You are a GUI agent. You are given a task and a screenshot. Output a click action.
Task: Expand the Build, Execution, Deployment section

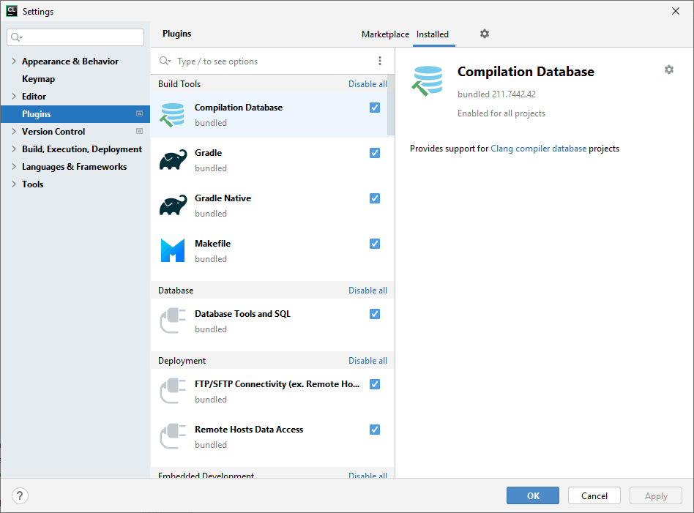click(14, 149)
